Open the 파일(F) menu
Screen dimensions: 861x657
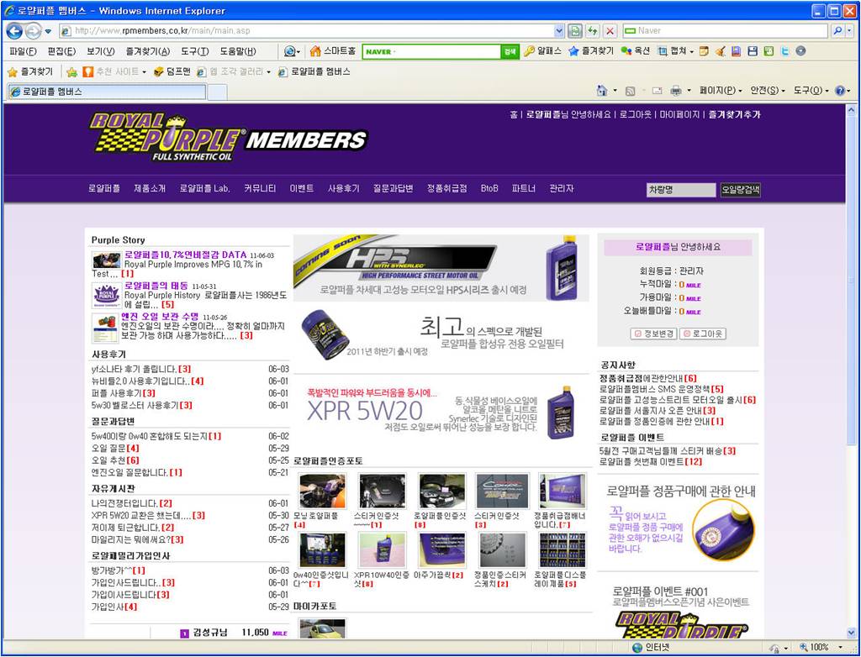point(23,51)
